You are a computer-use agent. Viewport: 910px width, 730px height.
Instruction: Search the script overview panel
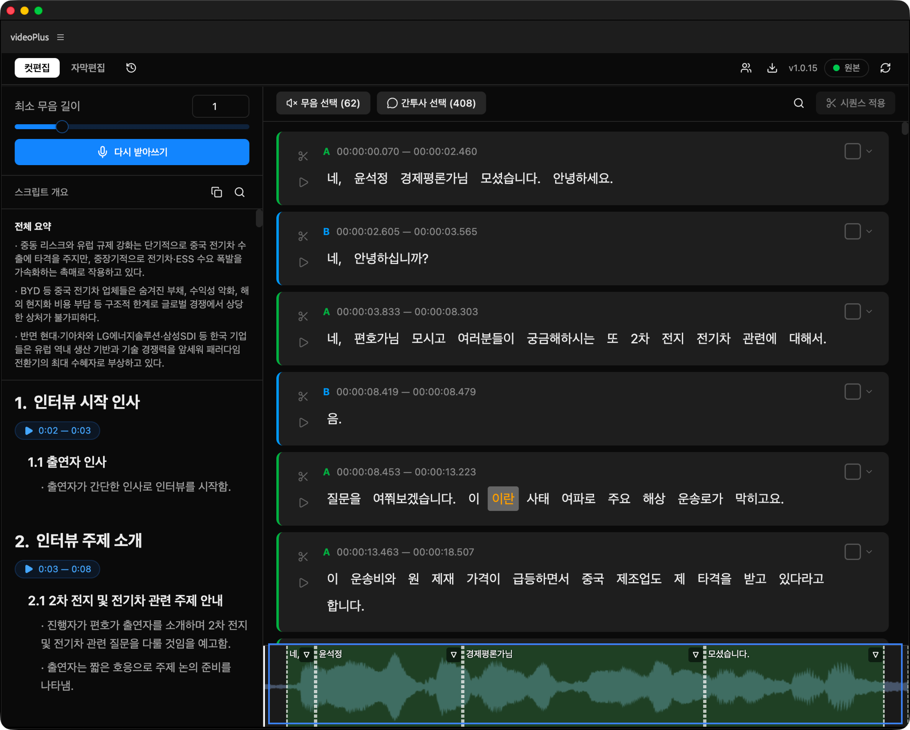(x=239, y=192)
